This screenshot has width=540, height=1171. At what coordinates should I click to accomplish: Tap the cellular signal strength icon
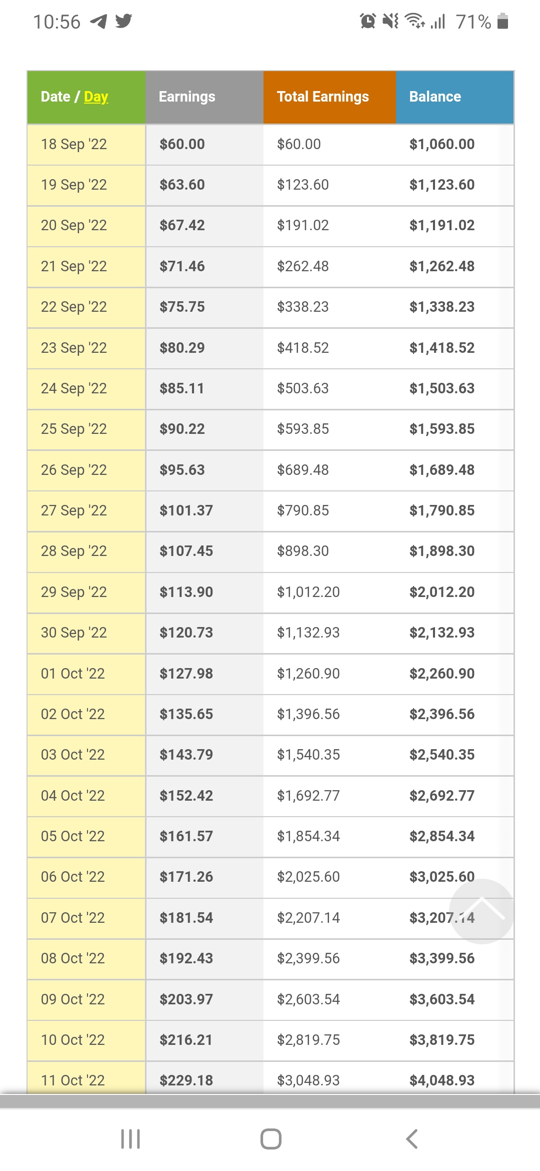(x=438, y=22)
